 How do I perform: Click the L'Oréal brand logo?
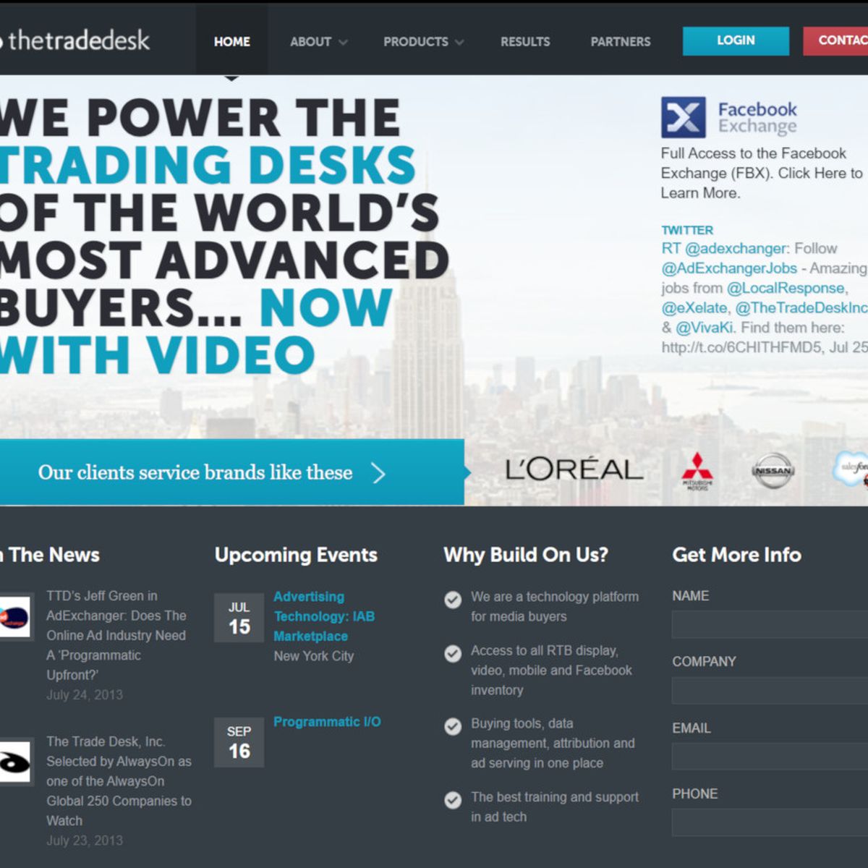pos(574,470)
